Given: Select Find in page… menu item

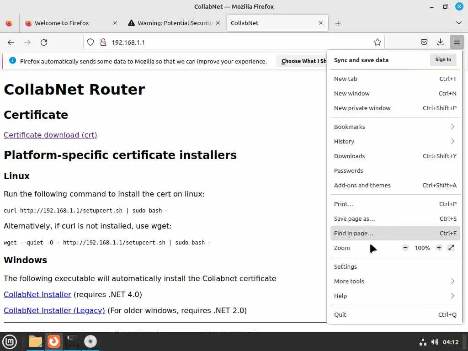Looking at the screenshot, I should [395, 233].
